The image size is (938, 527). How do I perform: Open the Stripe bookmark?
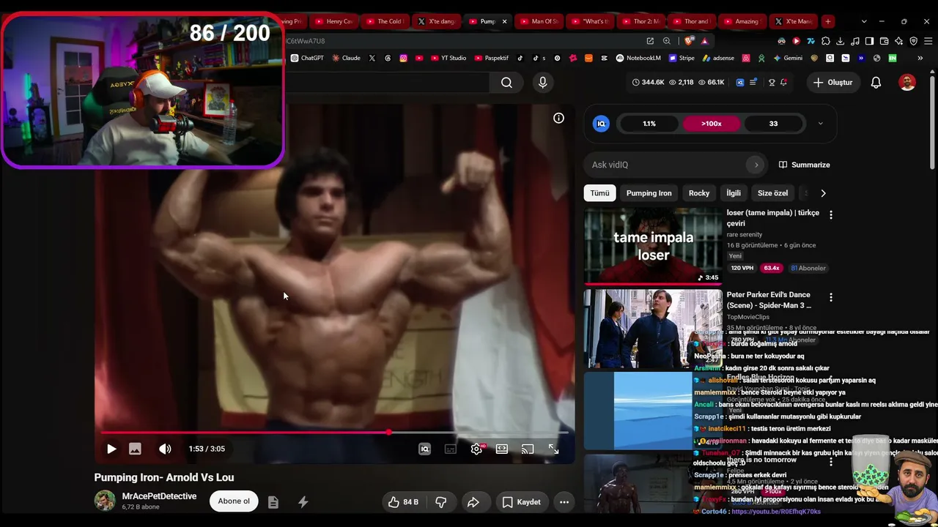pos(681,58)
